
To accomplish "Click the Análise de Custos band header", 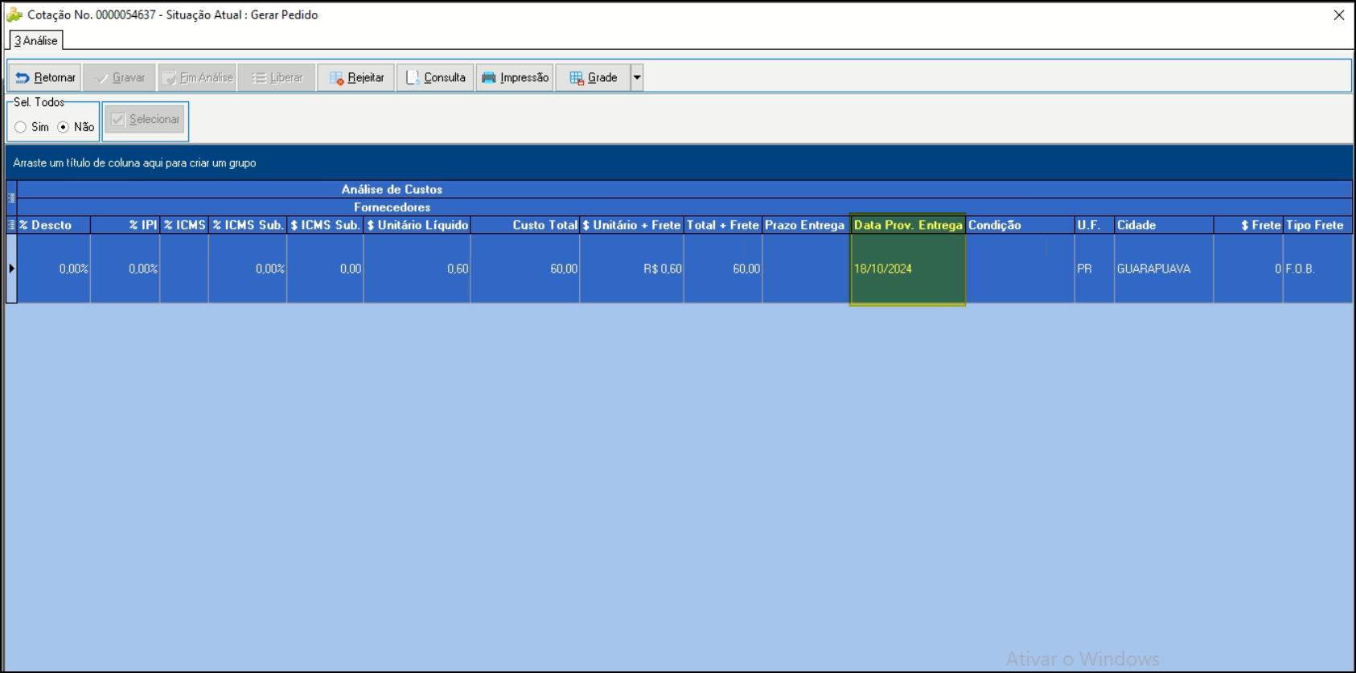I will pos(684,189).
